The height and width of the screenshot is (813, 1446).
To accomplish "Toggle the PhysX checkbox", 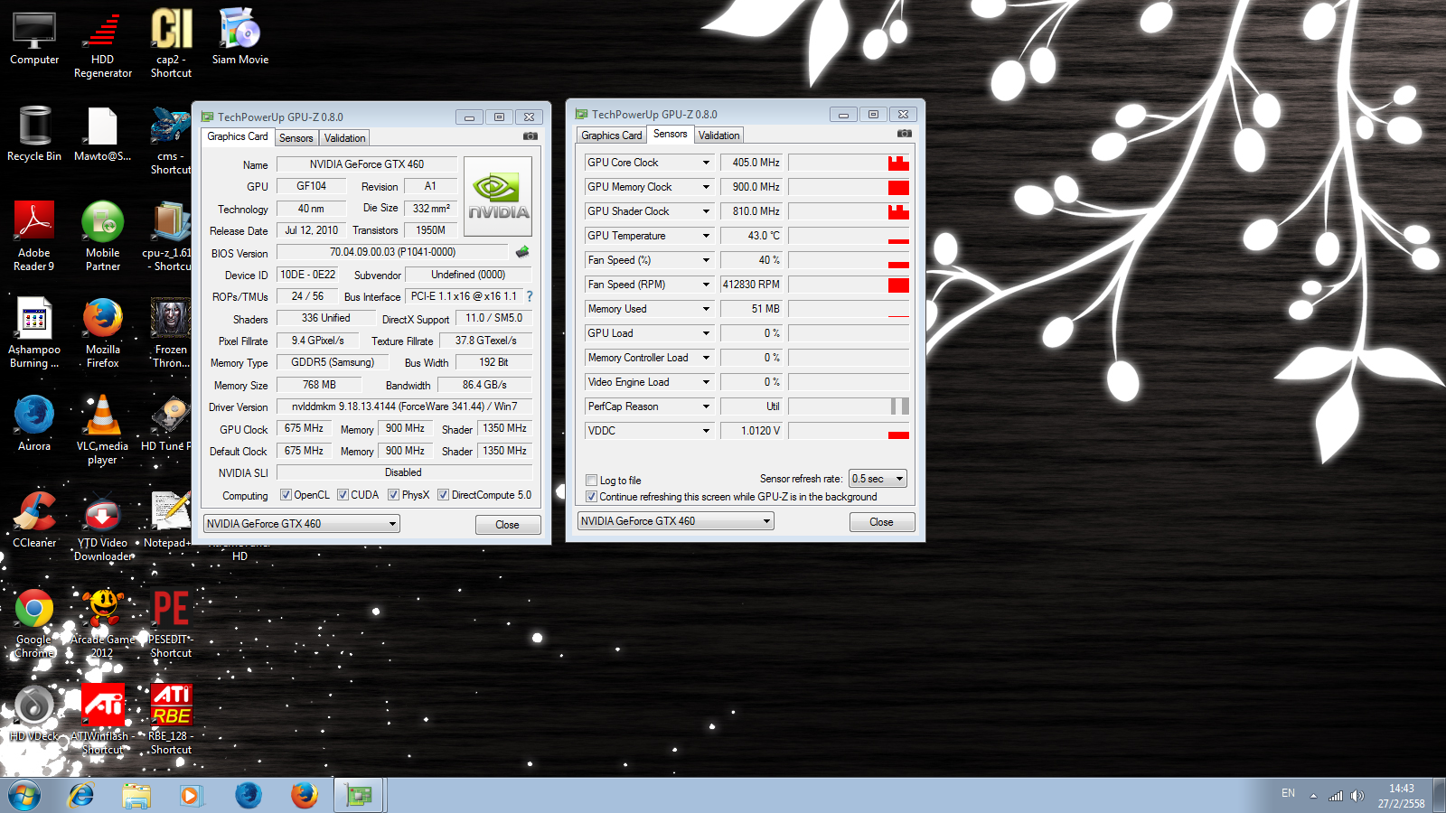I will (x=393, y=495).
